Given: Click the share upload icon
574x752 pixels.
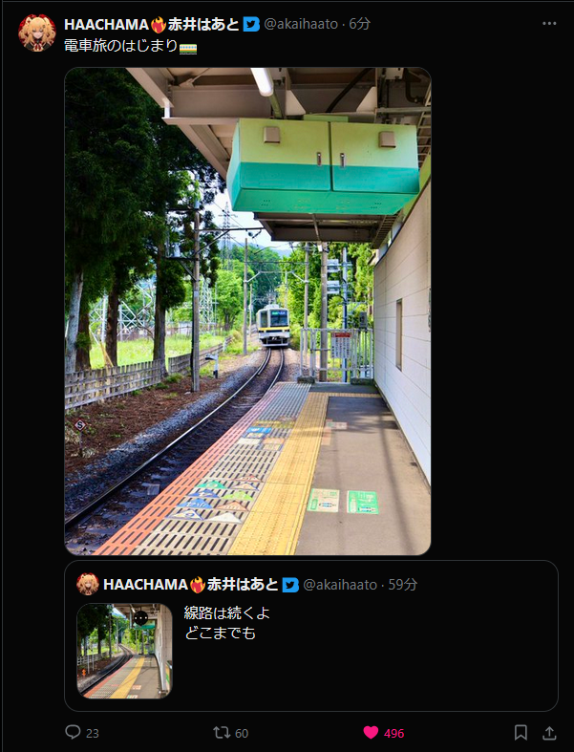Looking at the screenshot, I should tap(549, 732).
